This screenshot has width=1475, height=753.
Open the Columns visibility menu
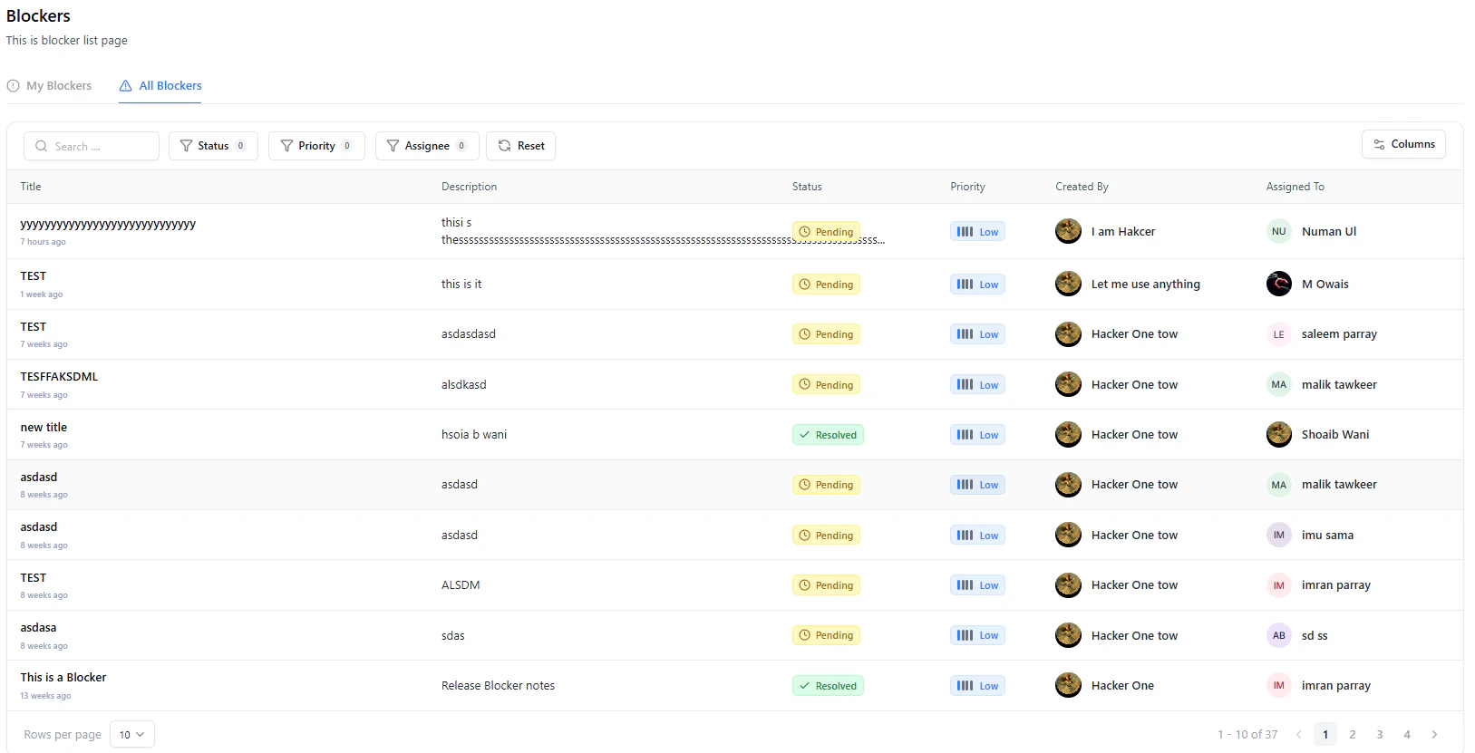(1403, 144)
